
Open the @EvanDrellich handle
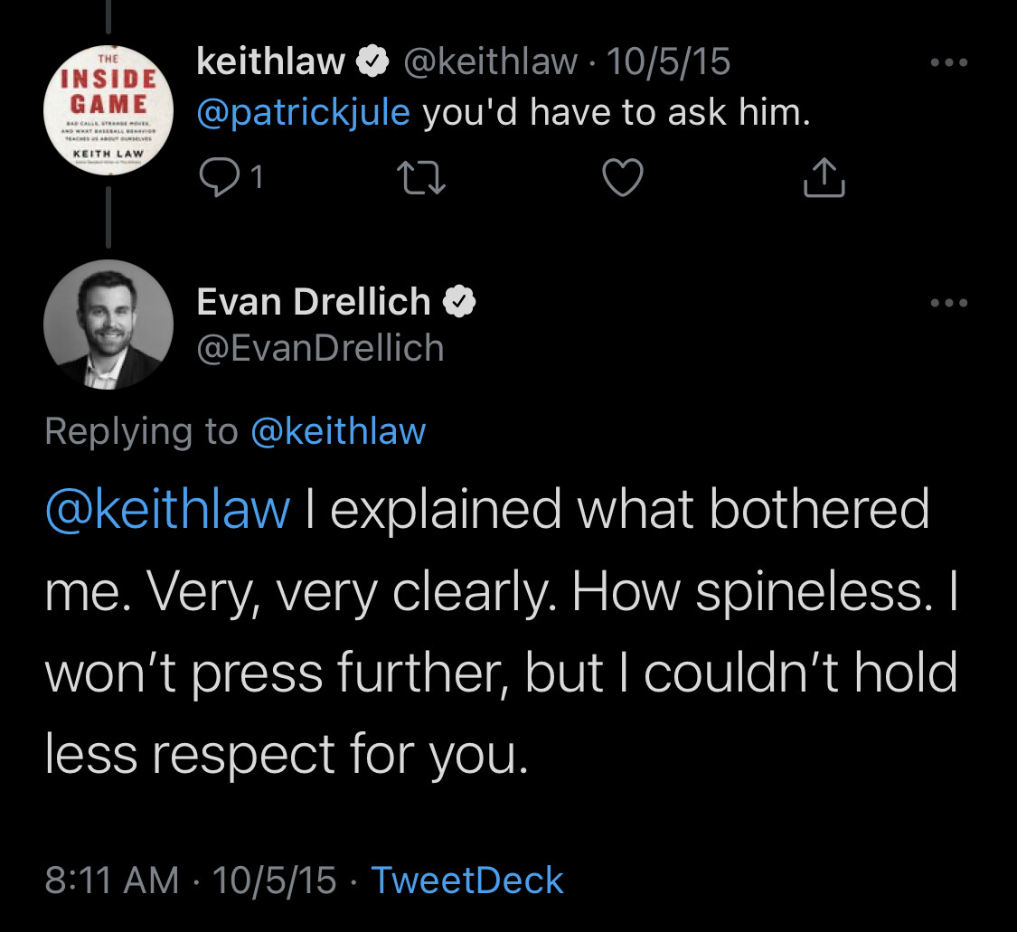click(320, 348)
